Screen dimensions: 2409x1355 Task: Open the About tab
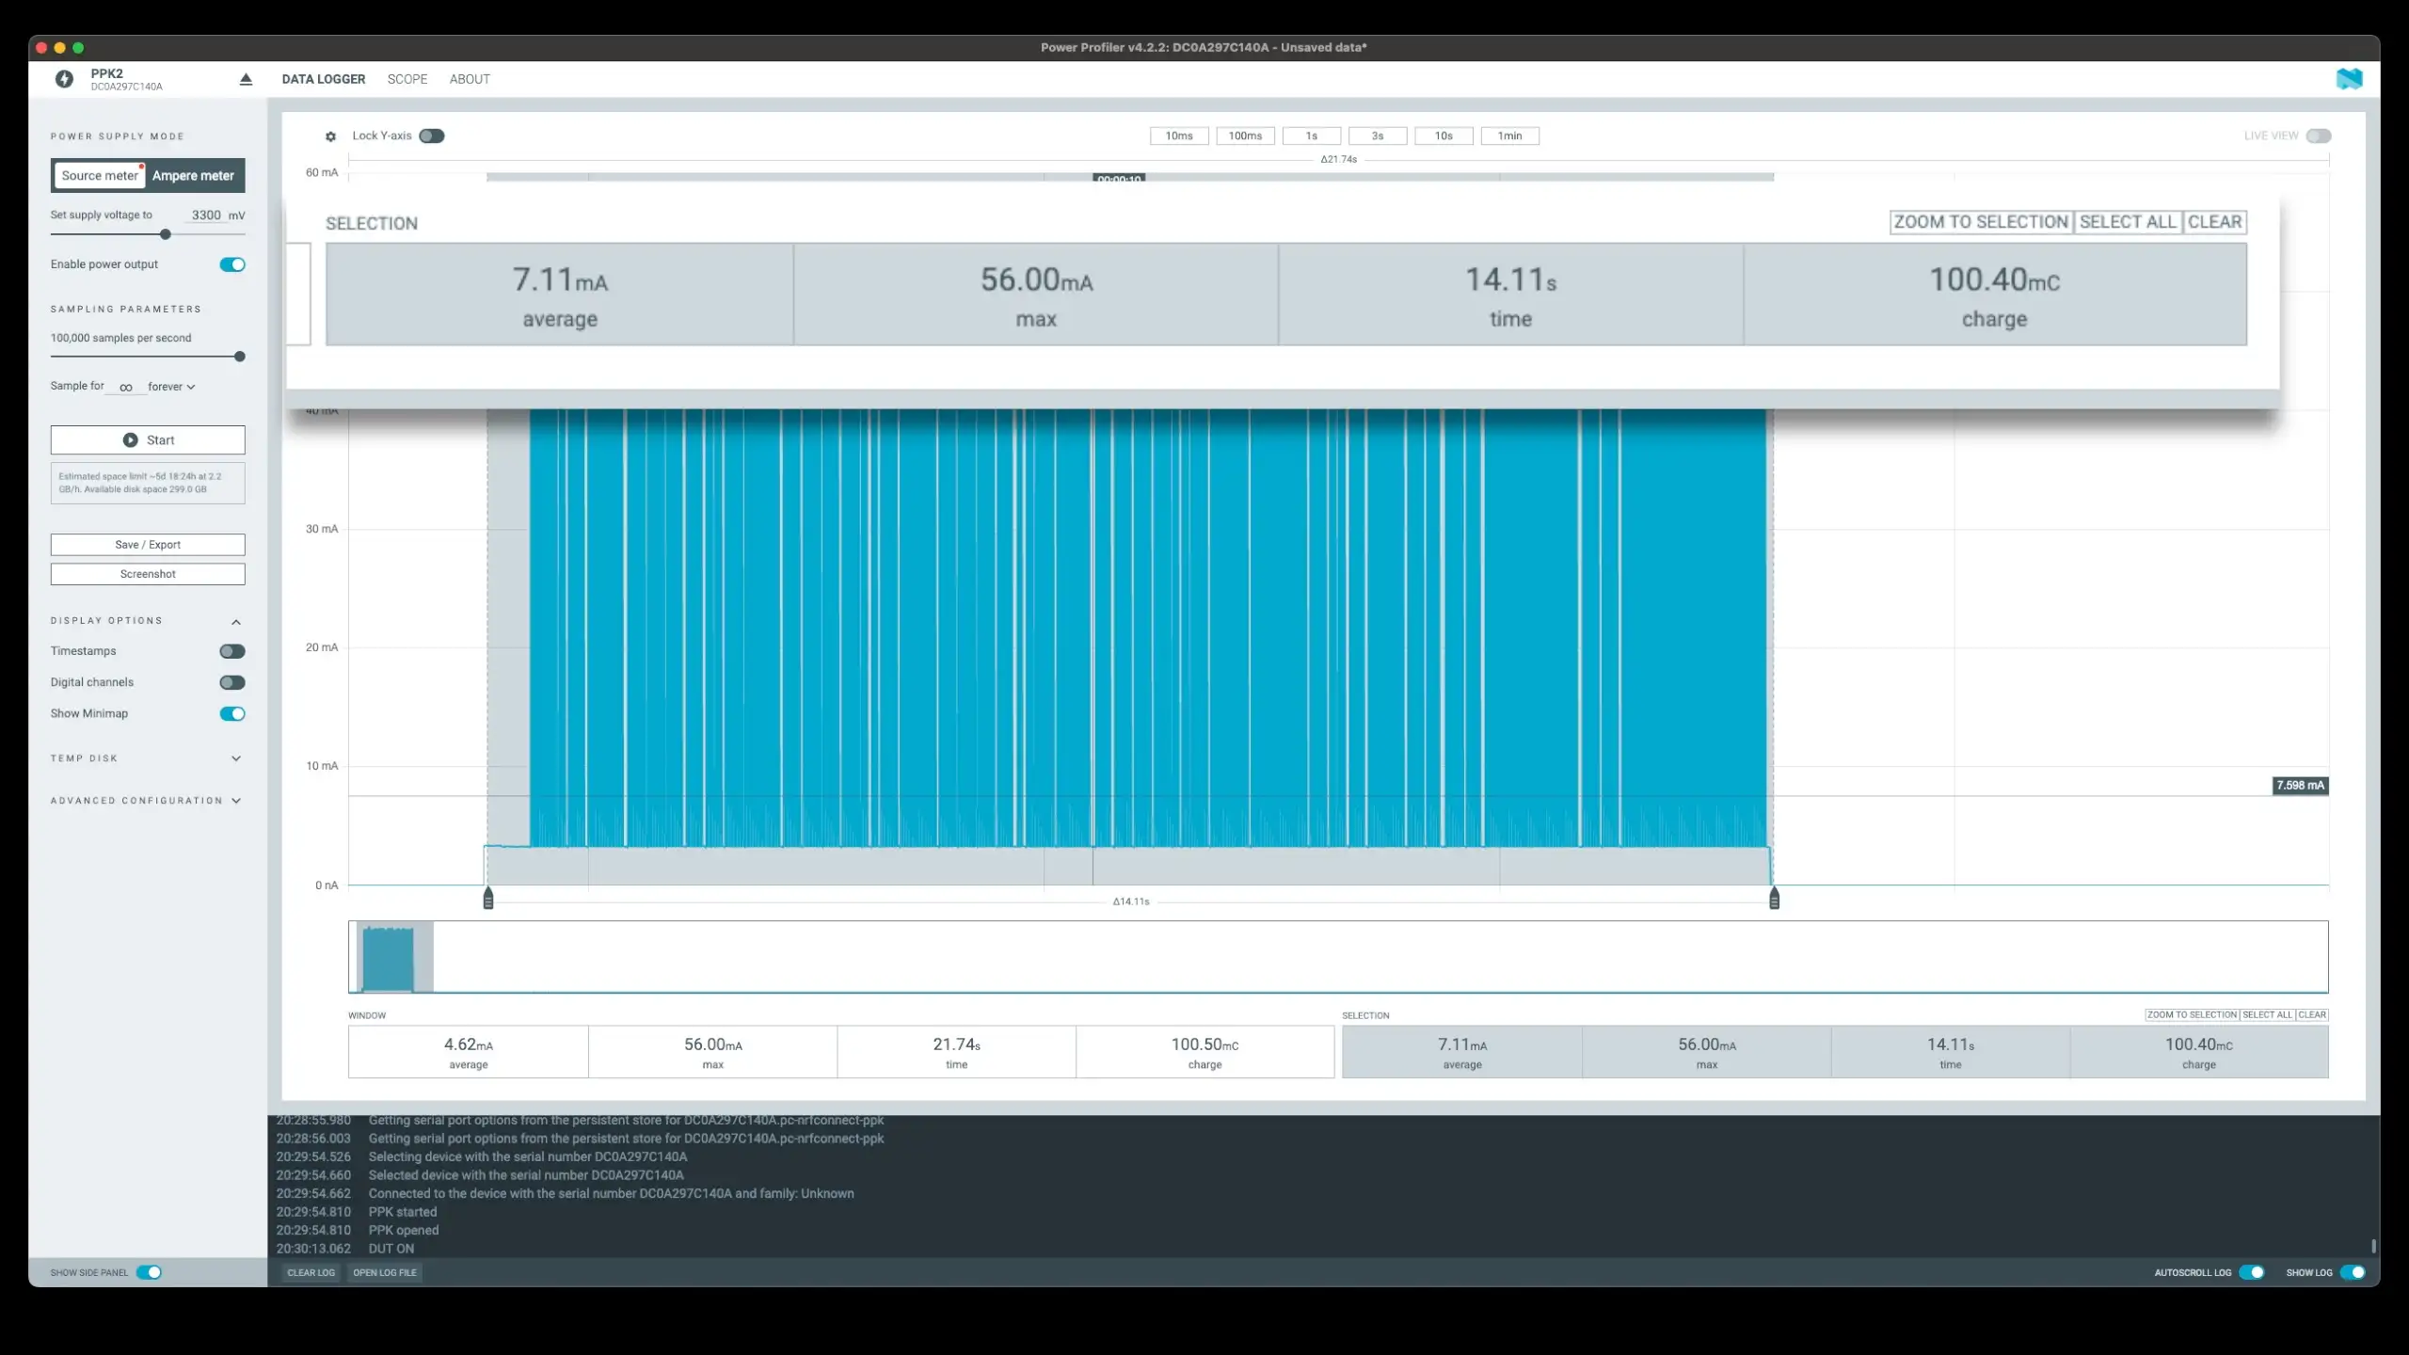[470, 79]
